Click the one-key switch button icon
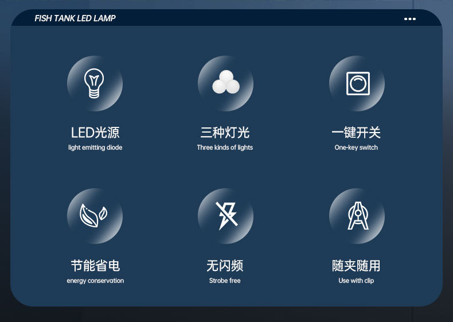 pyautogui.click(x=358, y=83)
